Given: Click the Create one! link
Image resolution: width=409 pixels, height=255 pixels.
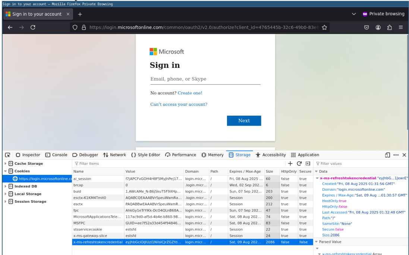Looking at the screenshot, I should pos(190,93).
